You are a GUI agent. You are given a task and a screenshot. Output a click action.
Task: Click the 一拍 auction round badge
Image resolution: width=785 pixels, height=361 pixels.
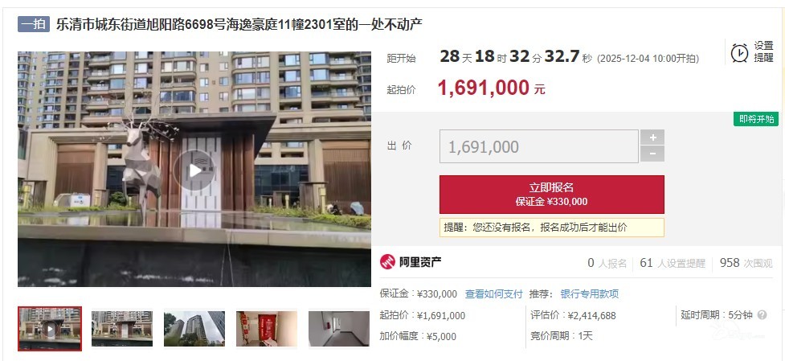pos(34,24)
